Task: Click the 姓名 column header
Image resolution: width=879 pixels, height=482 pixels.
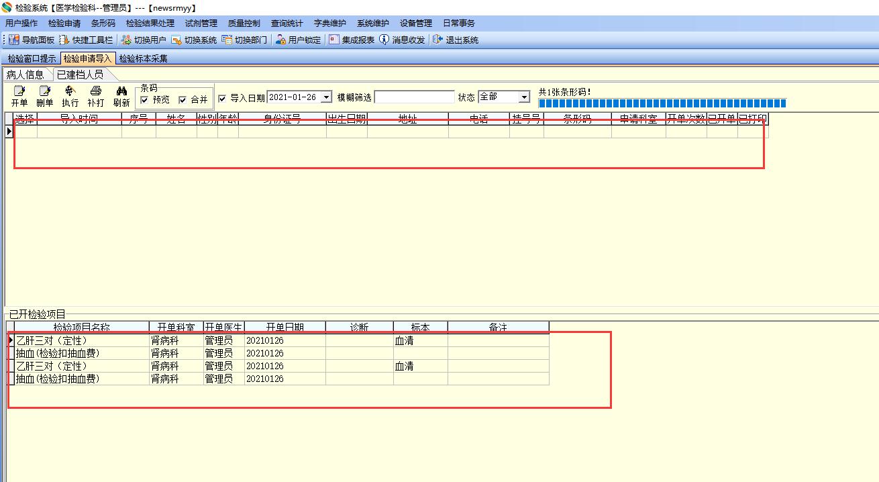Action: 176,119
